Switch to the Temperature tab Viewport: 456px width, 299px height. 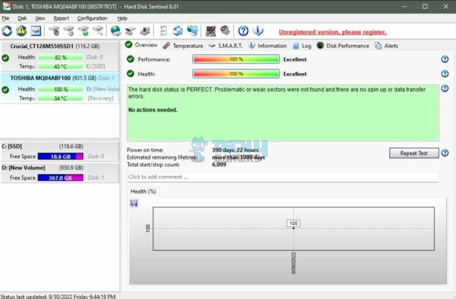click(183, 46)
